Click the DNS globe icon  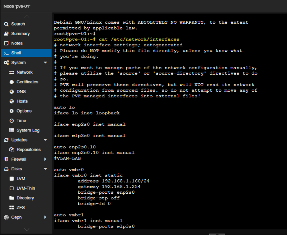click(11, 92)
